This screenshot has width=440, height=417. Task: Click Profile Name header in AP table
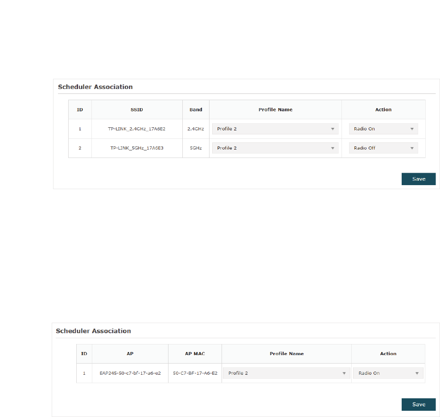287,354
